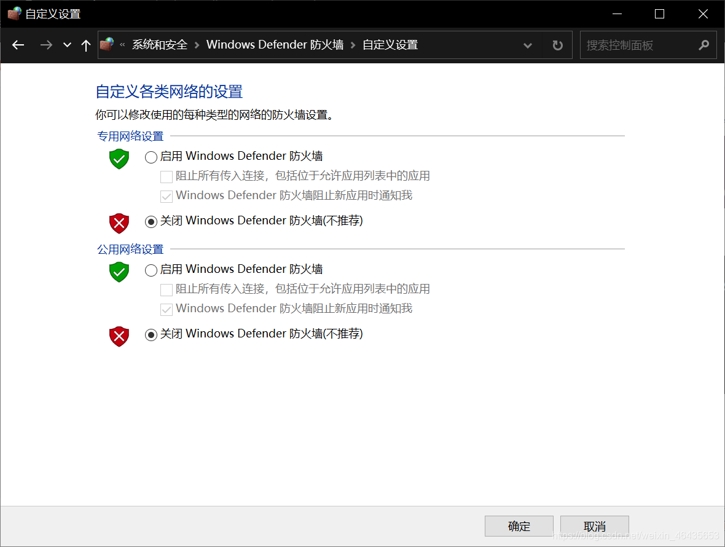Toggle 阻止新应用时通知我 under 专用网络设置
This screenshot has height=547, width=725.
pos(167,197)
